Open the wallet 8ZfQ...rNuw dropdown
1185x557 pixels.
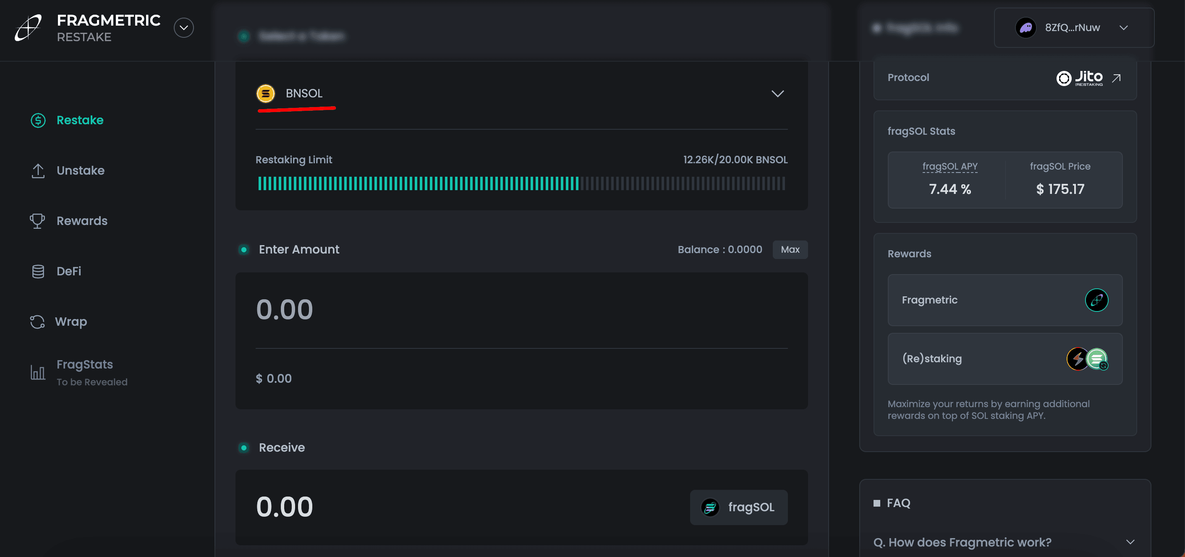pyautogui.click(x=1074, y=28)
